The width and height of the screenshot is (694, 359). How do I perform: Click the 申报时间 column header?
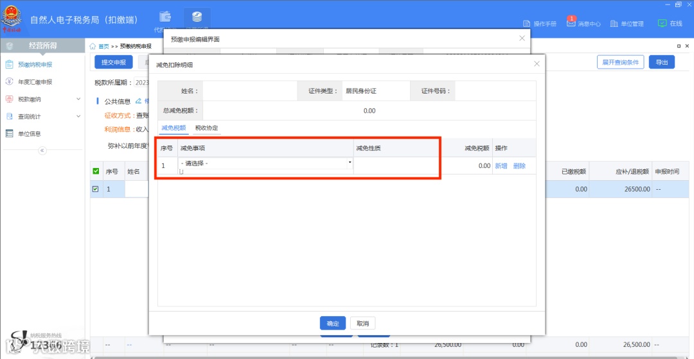(x=667, y=171)
